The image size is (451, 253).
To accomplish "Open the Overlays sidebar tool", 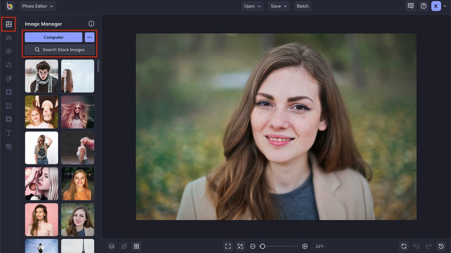I will click(x=9, y=119).
